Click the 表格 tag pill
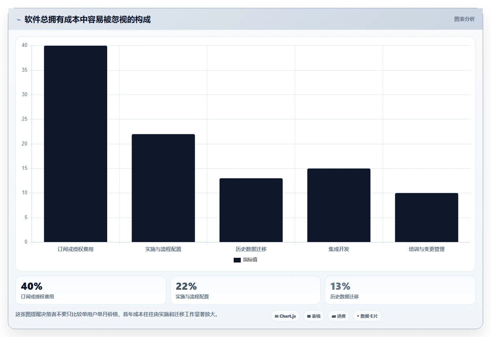This screenshot has width=491, height=337. point(314,316)
